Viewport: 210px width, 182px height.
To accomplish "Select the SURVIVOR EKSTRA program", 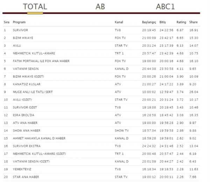I will click(27, 146).
